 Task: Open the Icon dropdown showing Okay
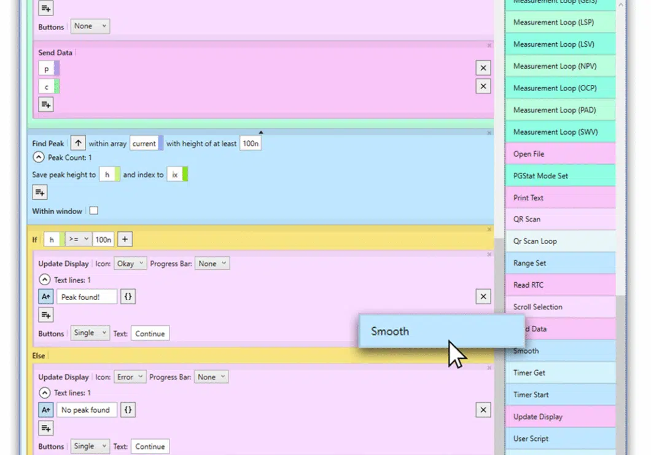point(130,263)
